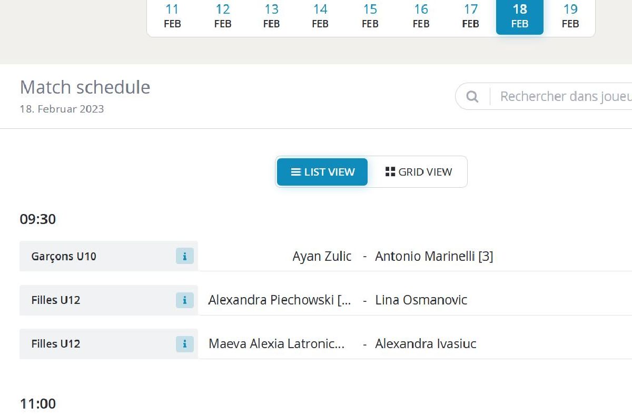Viewport: 632px width, 417px height.
Task: Select 17 Feb date tab
Action: (x=470, y=16)
